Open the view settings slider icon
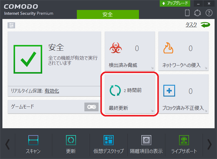This screenshot has width=217, height=159. [x=11, y=25]
